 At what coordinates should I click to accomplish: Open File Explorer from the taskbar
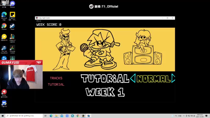[x=56, y=116]
